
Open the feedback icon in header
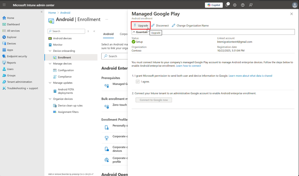251,5
